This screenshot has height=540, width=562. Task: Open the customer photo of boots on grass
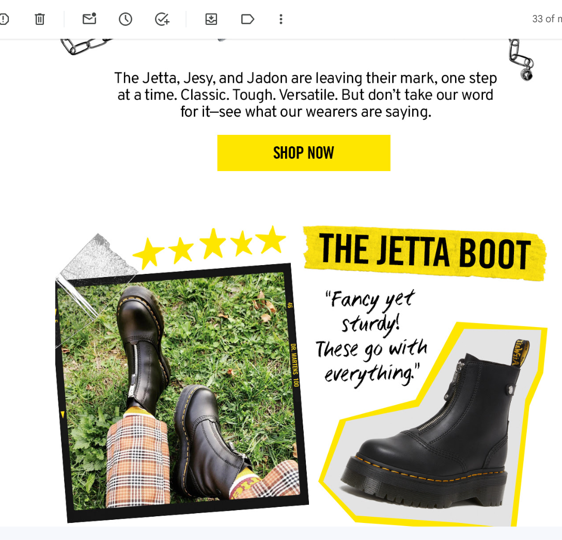pyautogui.click(x=182, y=392)
